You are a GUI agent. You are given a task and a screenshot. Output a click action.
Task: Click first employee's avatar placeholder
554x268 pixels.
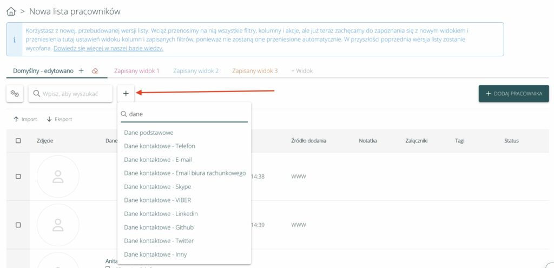coord(58,177)
